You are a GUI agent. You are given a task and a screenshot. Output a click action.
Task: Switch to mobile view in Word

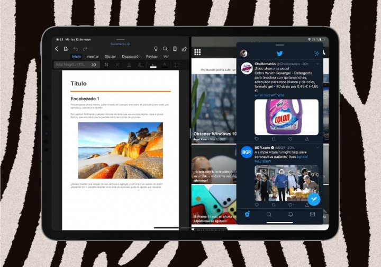click(x=175, y=49)
